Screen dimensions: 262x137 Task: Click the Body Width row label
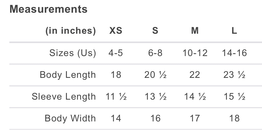point(70,119)
